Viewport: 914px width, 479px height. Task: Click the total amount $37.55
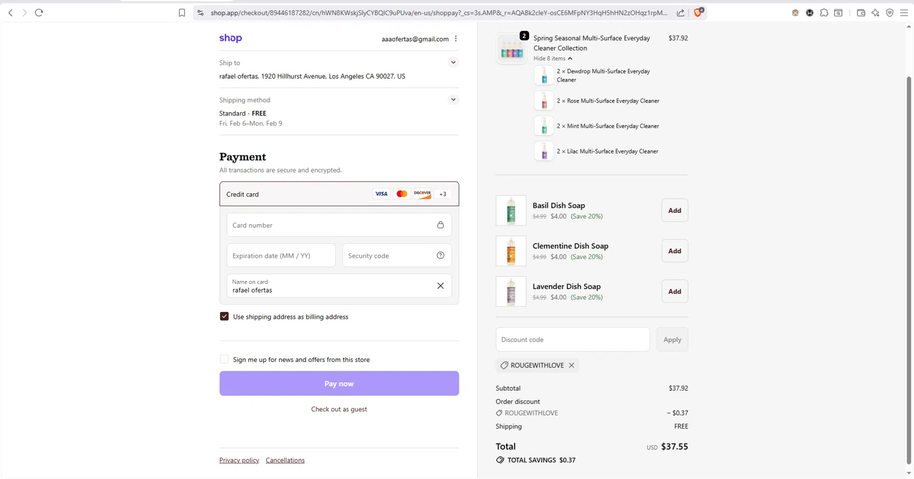point(675,447)
